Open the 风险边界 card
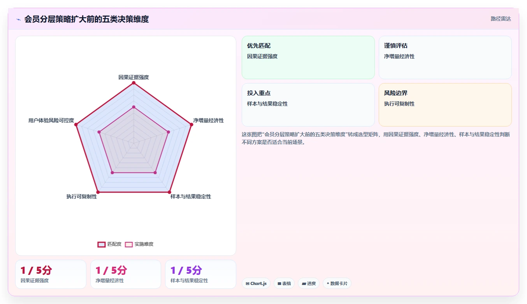 pos(445,105)
